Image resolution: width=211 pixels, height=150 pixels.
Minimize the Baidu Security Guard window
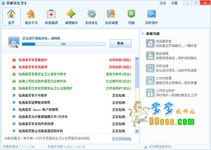(187, 3)
